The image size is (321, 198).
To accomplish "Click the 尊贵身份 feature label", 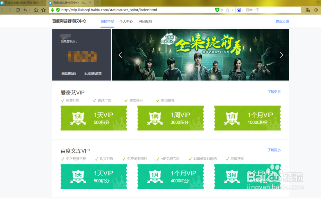I will pyautogui.click(x=136, y=100).
